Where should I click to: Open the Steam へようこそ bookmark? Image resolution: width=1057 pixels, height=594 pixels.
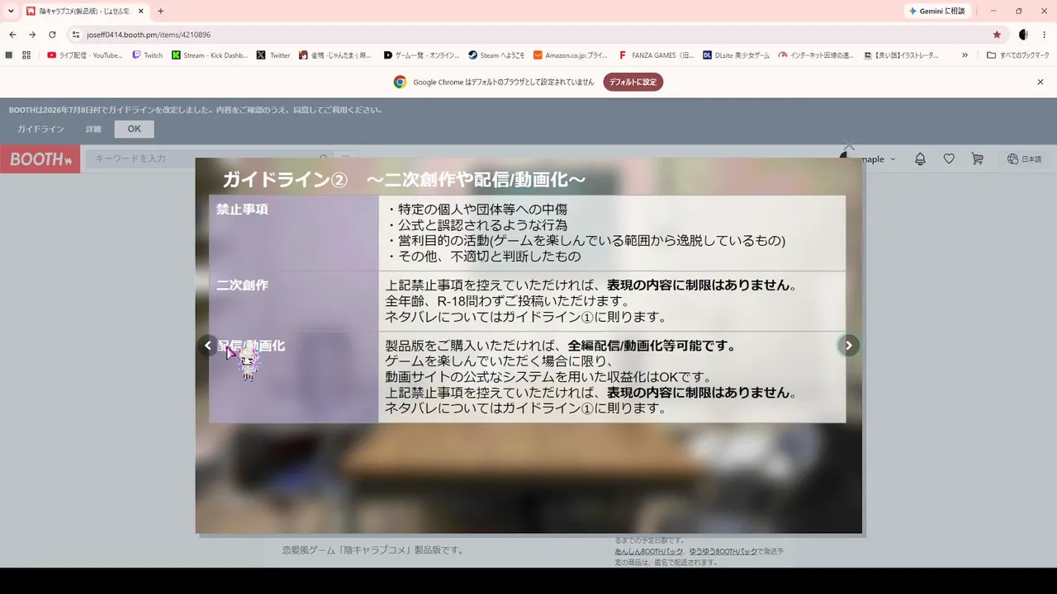click(x=496, y=55)
